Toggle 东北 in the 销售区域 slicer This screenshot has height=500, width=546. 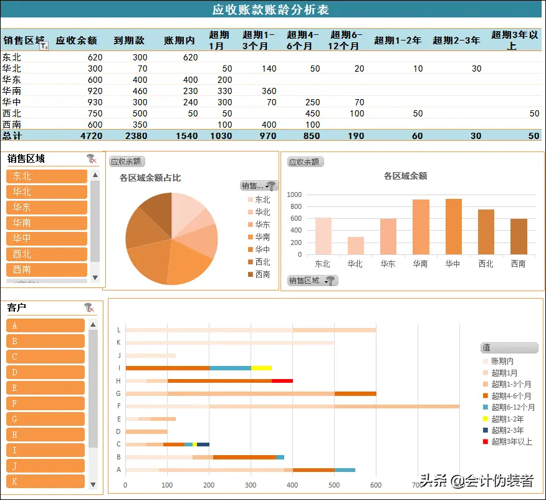pos(46,176)
